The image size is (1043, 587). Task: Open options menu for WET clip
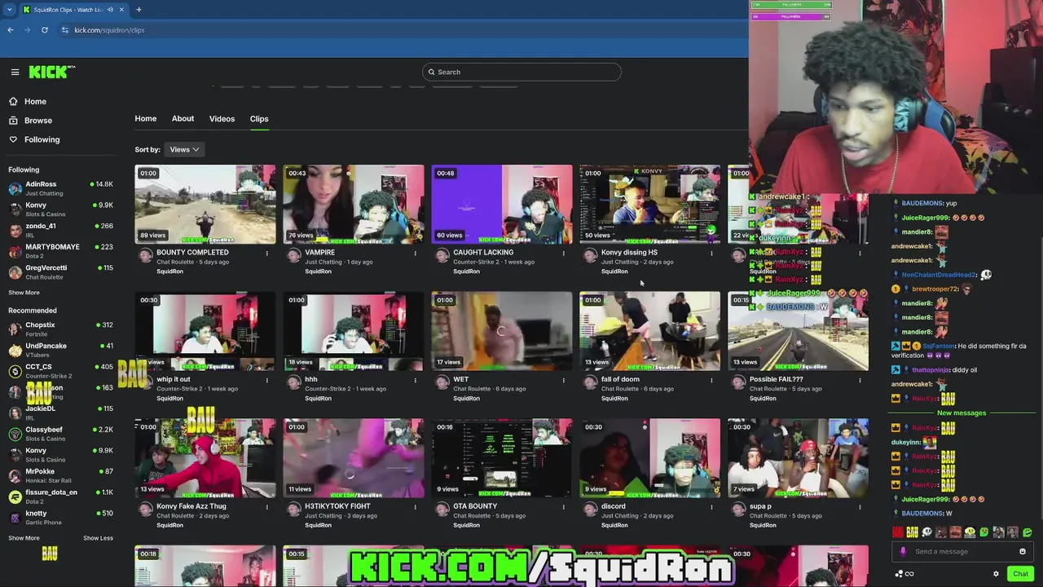[x=563, y=380]
